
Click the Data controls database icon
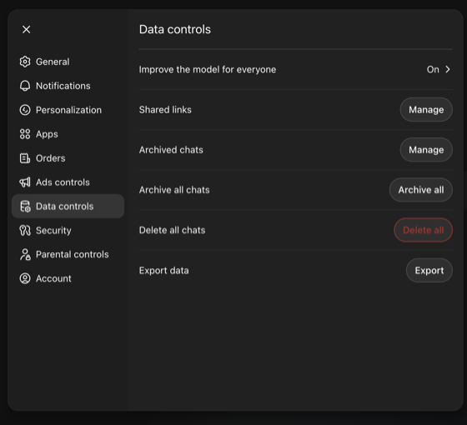25,207
